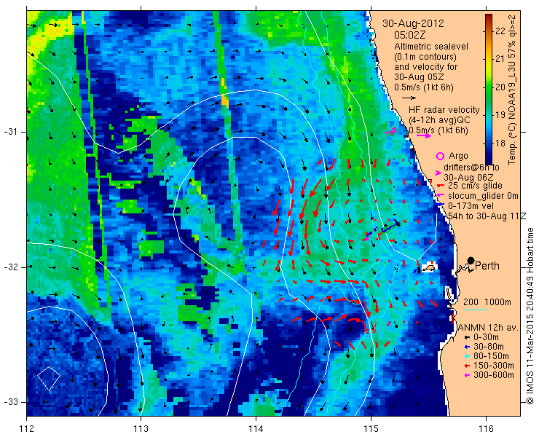Click the '25 cm/s glide' label
This screenshot has height=437, width=539.
[475, 186]
